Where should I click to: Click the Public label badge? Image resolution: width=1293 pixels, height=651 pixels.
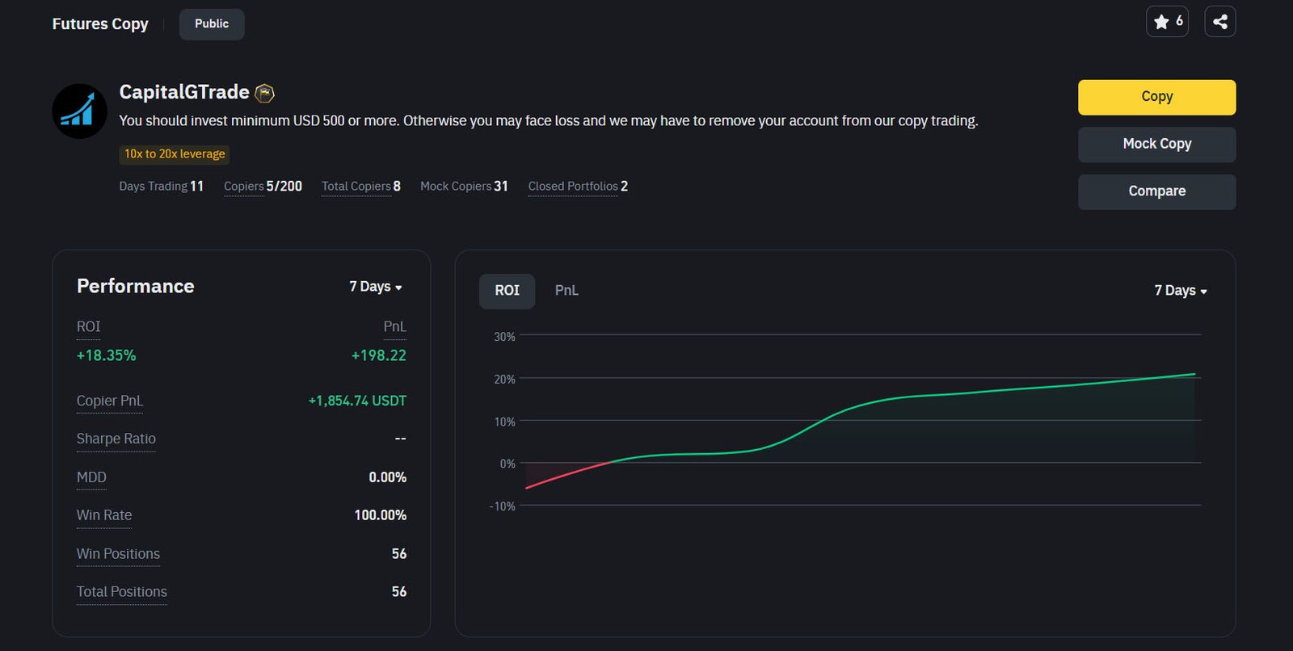click(x=212, y=24)
